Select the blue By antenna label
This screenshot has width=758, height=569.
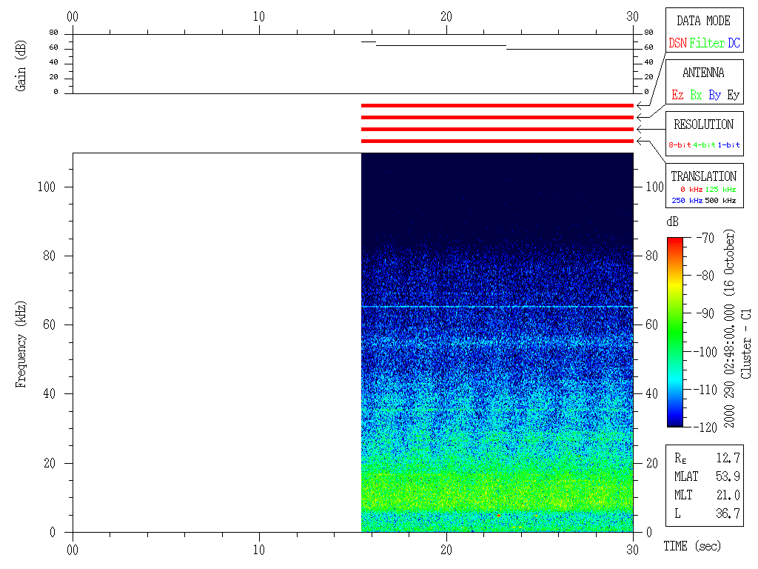tap(714, 95)
